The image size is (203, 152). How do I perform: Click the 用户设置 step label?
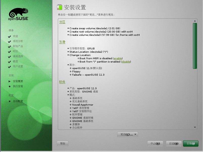[18, 67]
